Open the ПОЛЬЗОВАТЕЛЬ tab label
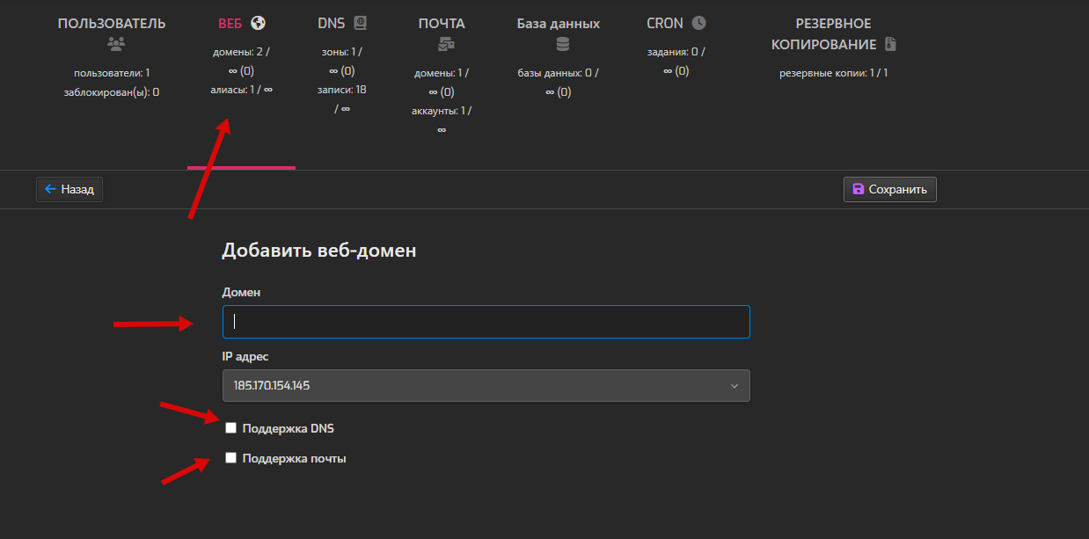 tap(112, 24)
